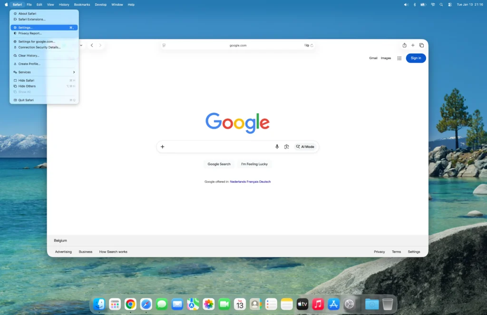Select the voice search microphone icon

coord(277,147)
